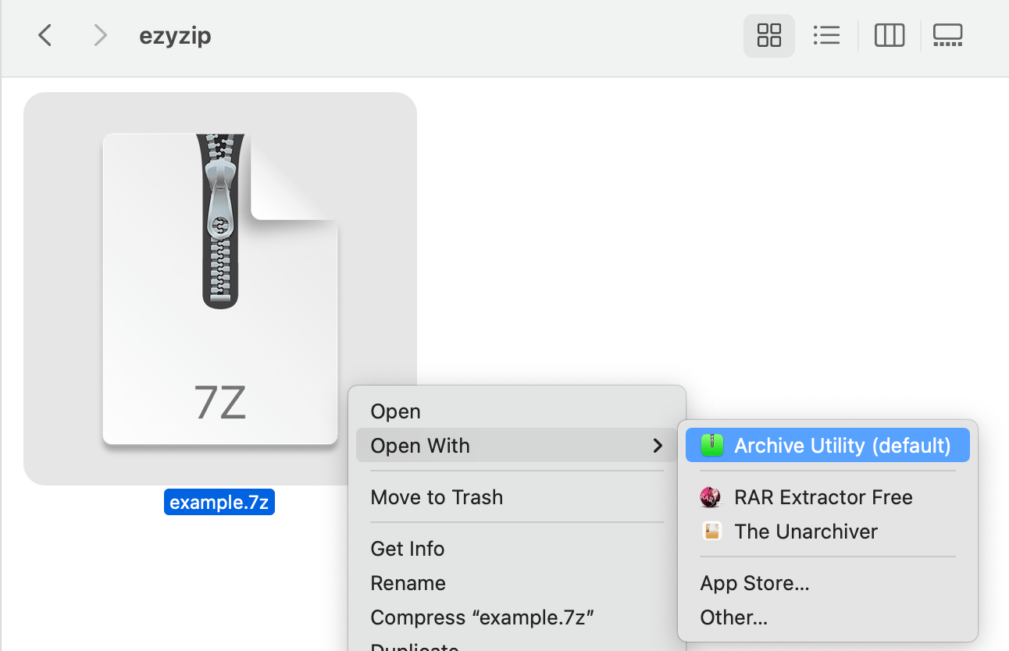1009x651 pixels.
Task: Click the back navigation arrow
Action: 45,35
